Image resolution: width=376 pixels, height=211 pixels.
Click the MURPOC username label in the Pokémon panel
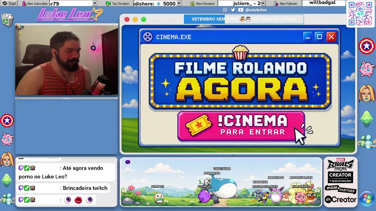click(157, 186)
